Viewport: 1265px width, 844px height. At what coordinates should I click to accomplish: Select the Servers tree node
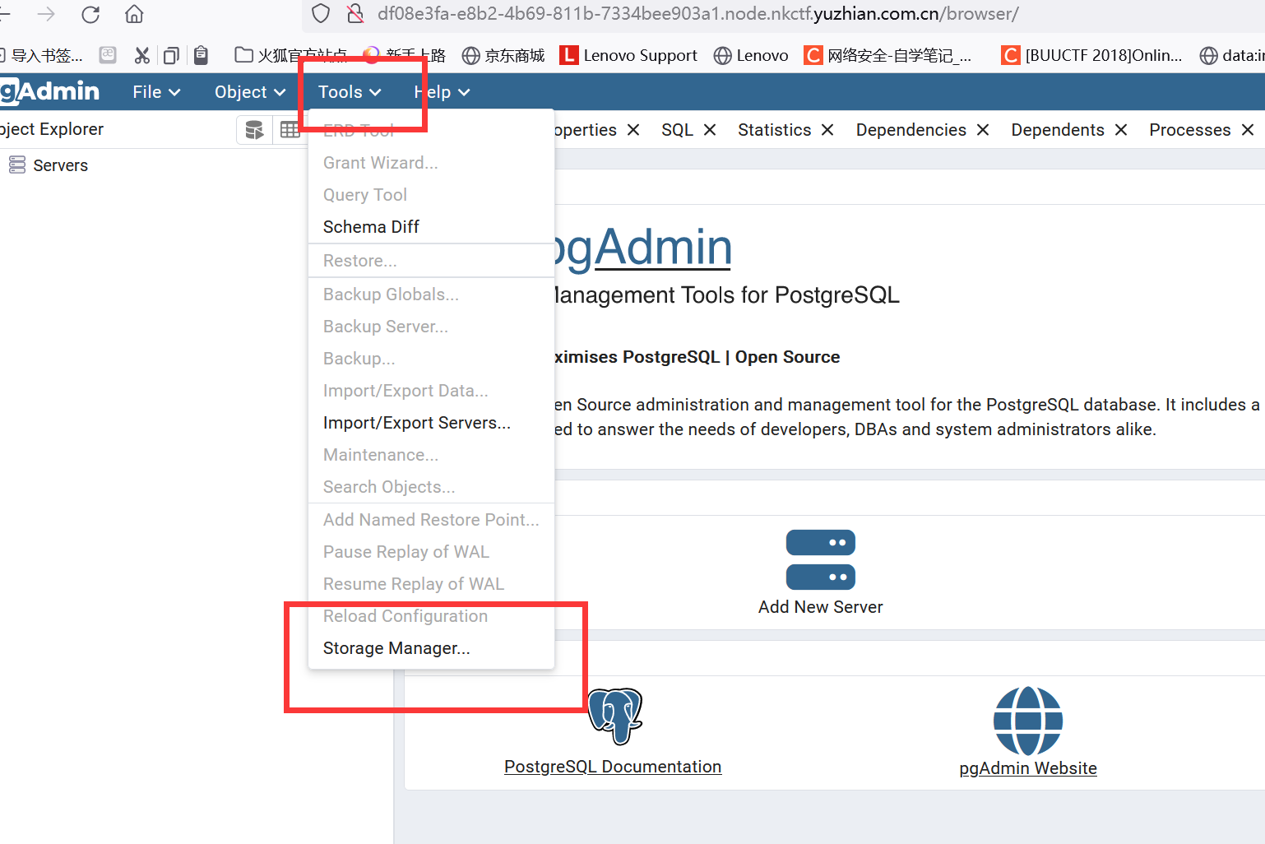(x=60, y=165)
